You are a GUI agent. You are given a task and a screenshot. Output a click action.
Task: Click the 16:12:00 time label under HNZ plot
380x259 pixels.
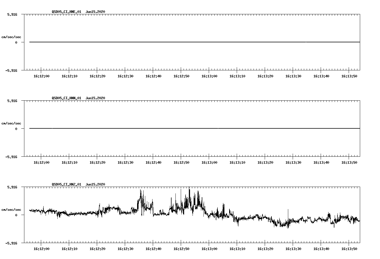41,249
